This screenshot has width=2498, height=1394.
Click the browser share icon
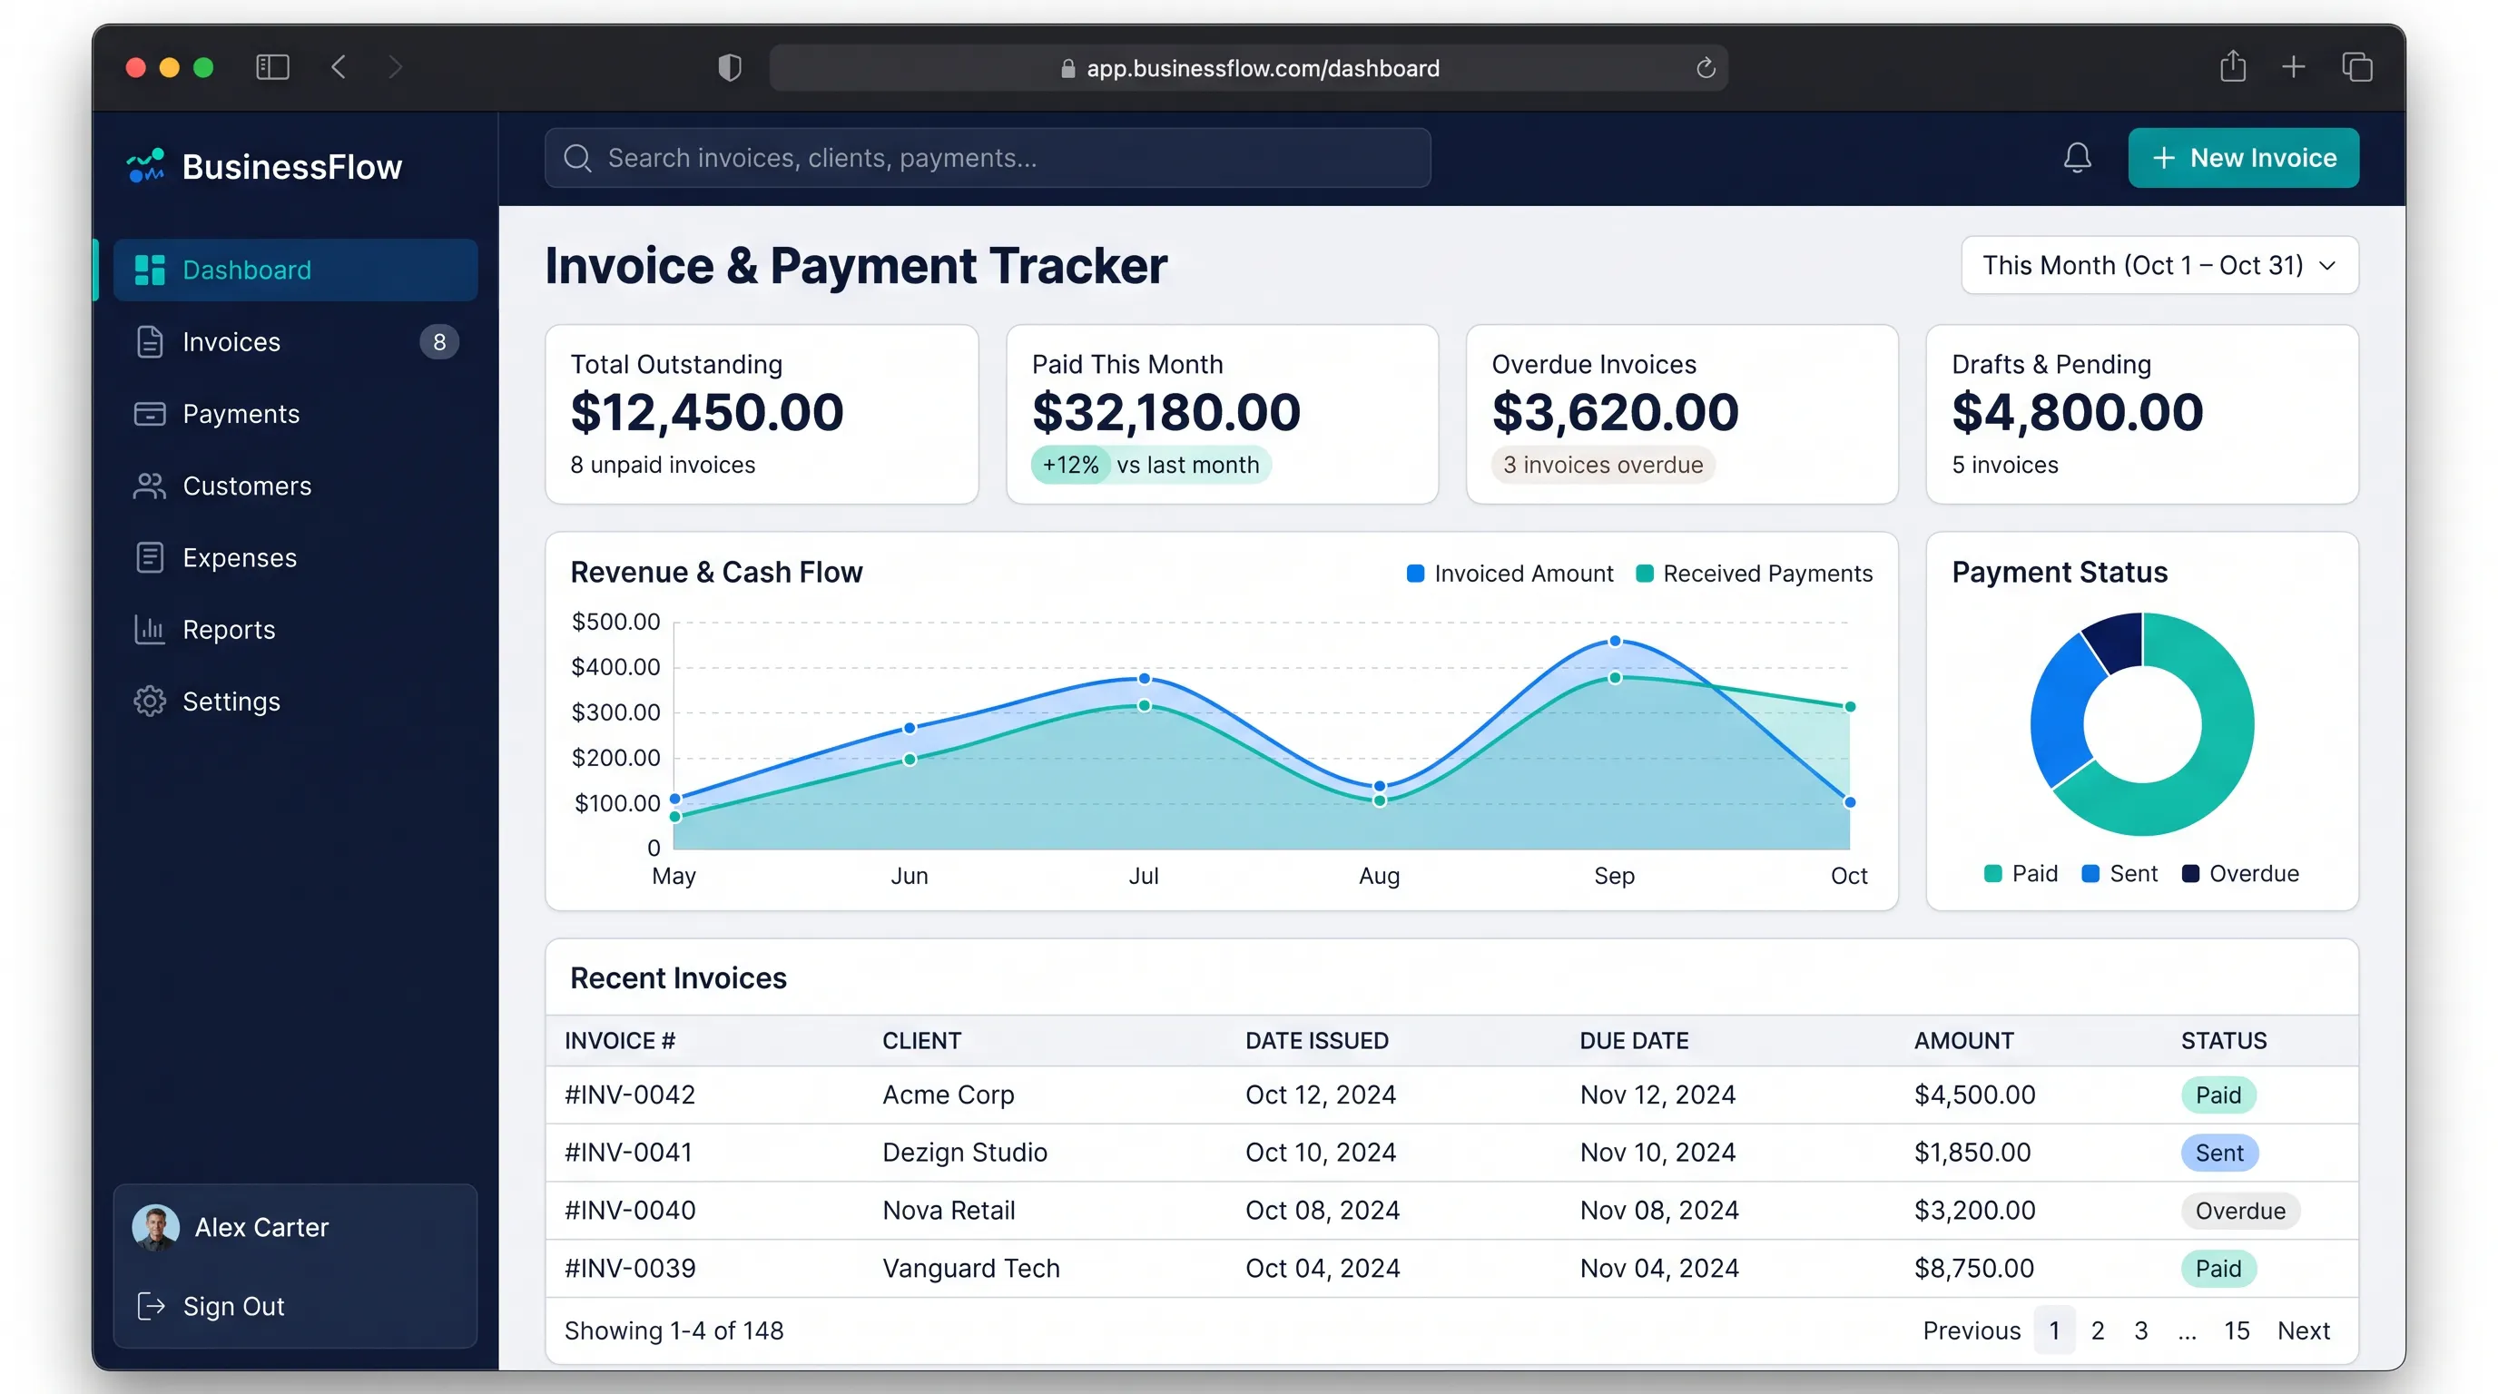[2233, 66]
